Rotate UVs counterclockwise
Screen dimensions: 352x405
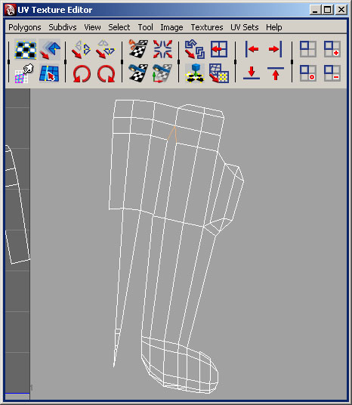pyautogui.click(x=82, y=73)
